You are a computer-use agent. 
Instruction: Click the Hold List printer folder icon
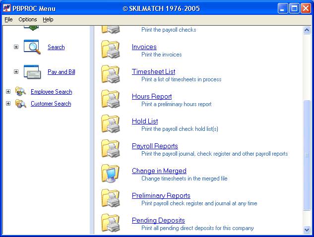pyautogui.click(x=111, y=124)
